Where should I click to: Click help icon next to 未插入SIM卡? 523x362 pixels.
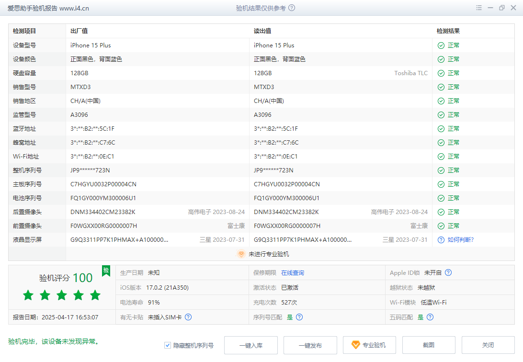click(188, 317)
